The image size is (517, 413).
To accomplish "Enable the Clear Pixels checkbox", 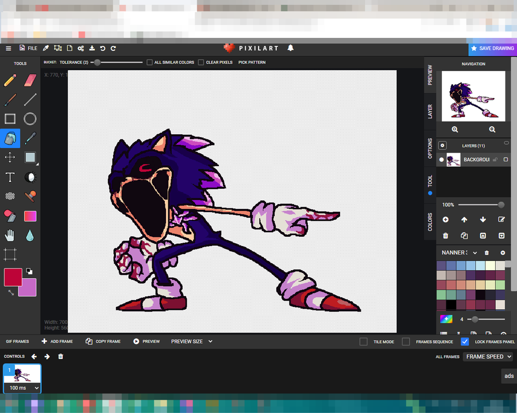I will (201, 63).
